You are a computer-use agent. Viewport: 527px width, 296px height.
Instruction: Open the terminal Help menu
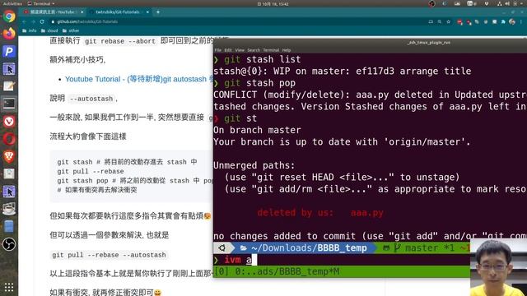pos(287,50)
